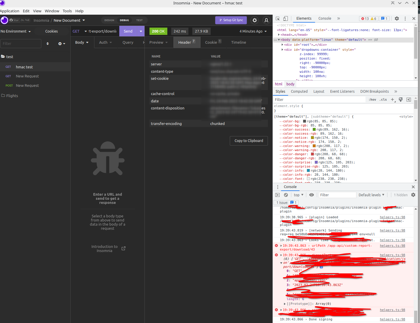Click the GitHub Star badge
Screen dimensions: 420x323
point(18,20)
